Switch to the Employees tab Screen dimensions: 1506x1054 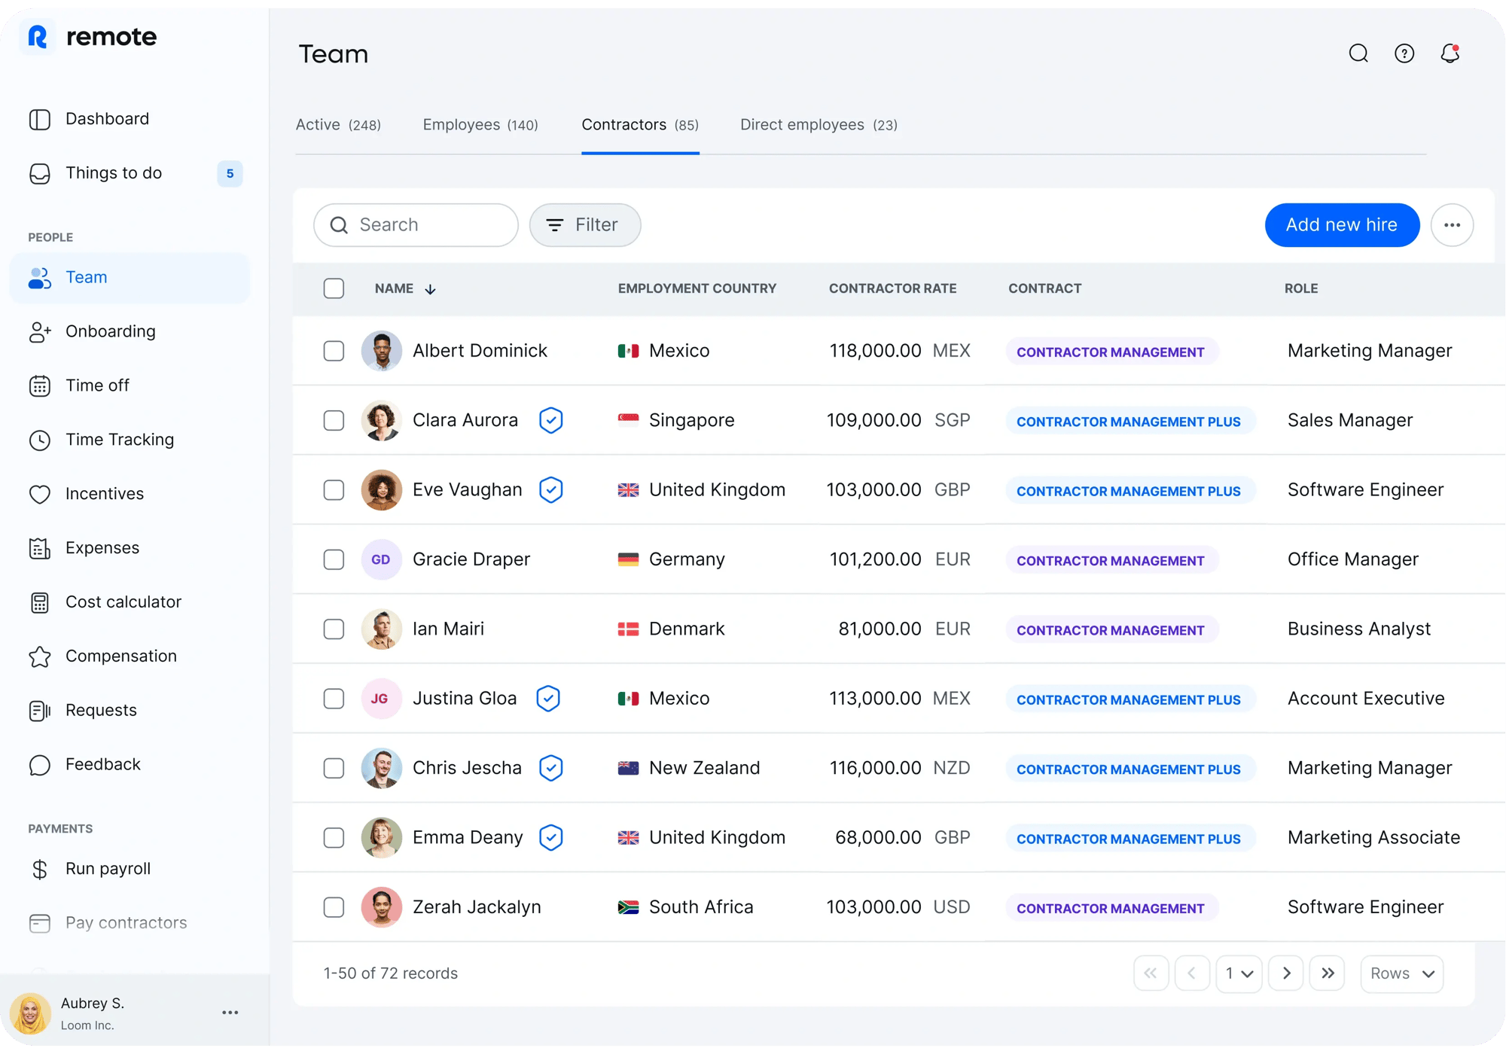480,125
